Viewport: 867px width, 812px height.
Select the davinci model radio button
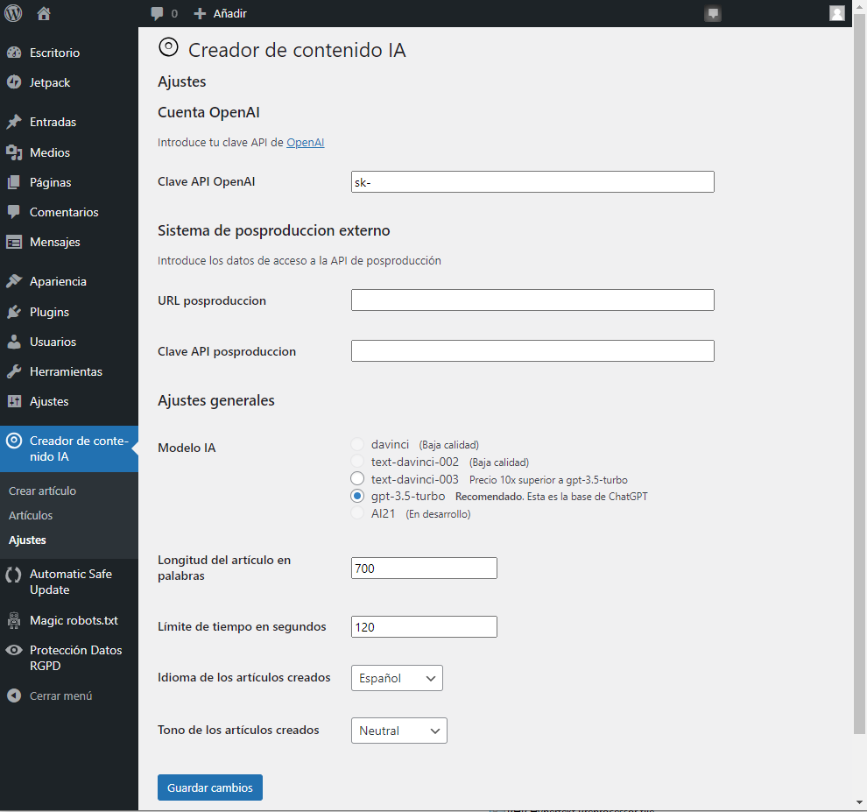[357, 444]
